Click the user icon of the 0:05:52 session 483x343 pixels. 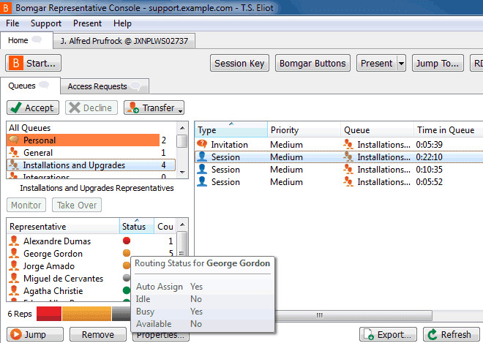(202, 181)
